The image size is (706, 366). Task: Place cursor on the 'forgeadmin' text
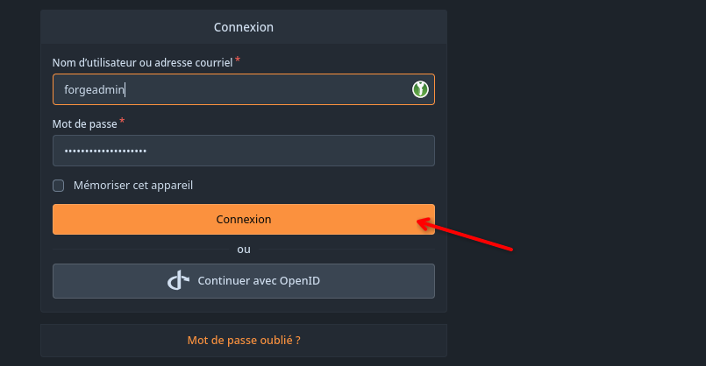coord(94,90)
